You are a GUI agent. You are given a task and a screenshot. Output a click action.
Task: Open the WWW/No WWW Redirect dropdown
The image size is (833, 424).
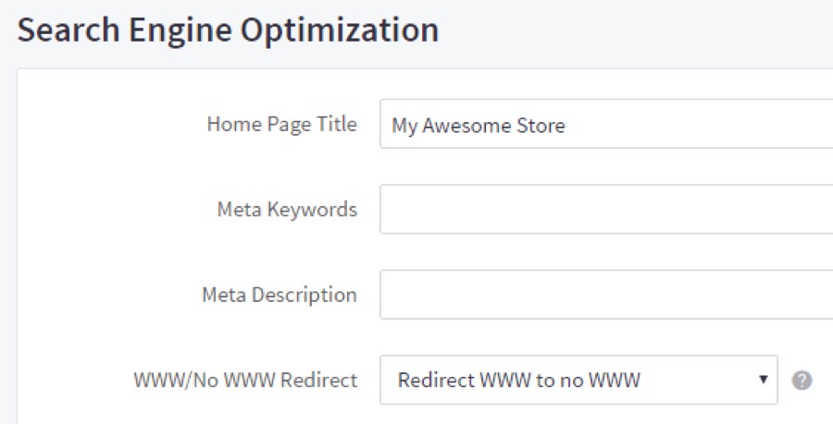[x=578, y=381]
